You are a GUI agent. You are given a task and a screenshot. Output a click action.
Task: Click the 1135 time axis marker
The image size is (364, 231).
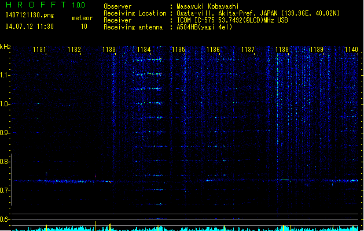178,50
